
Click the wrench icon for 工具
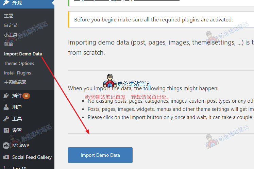coord(6,119)
